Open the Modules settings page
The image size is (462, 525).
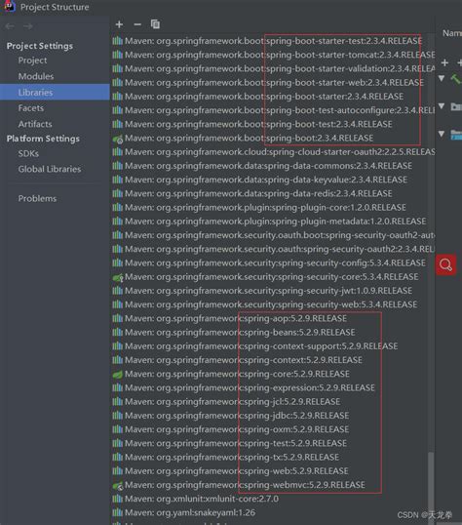(36, 76)
